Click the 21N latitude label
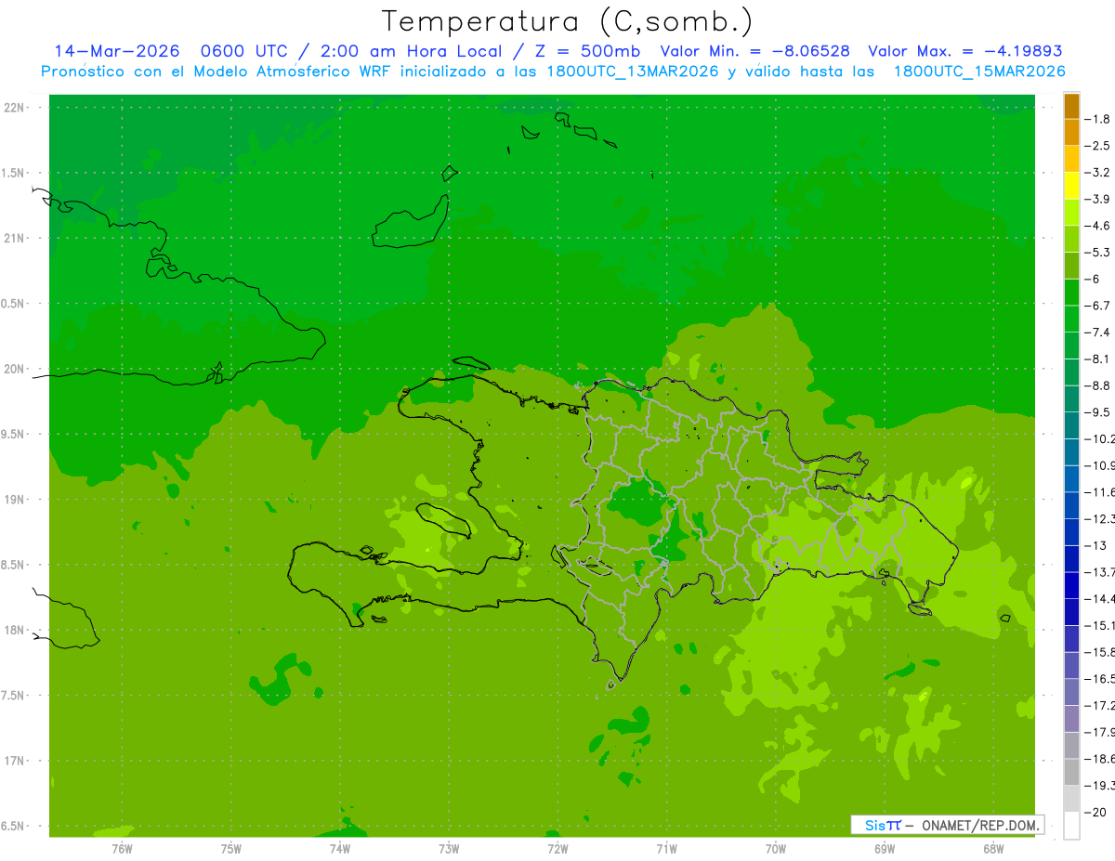The height and width of the screenshot is (861, 1115). (x=13, y=239)
